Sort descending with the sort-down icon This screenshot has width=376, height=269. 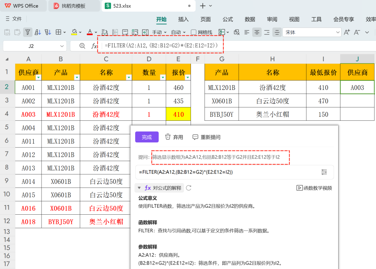48,32
